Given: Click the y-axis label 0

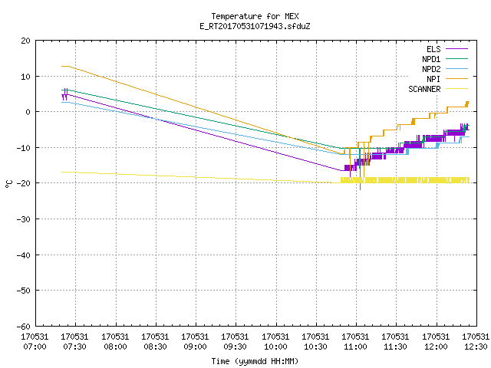Looking at the screenshot, I should [x=28, y=112].
